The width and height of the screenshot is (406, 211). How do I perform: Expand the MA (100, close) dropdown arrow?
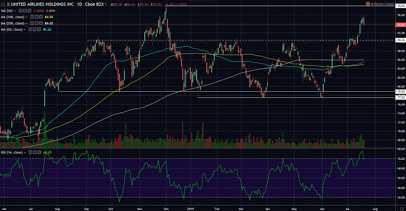[27, 17]
